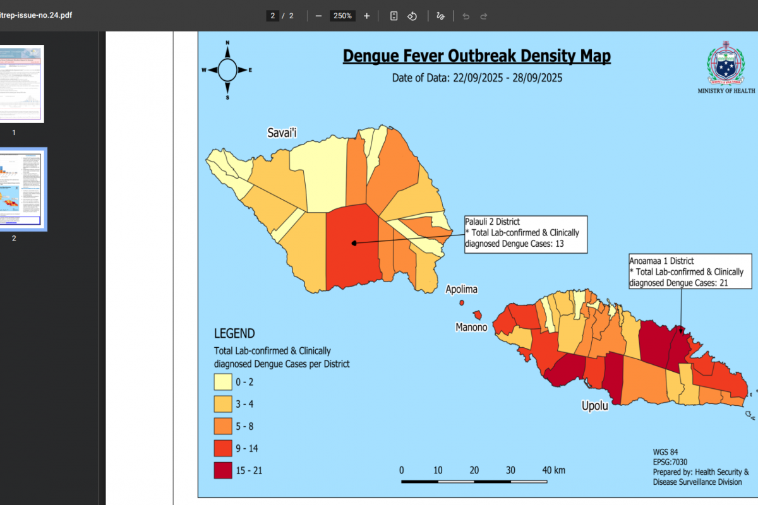Image resolution: width=758 pixels, height=505 pixels.
Task: Click the fit to page icon
Action: tap(394, 16)
